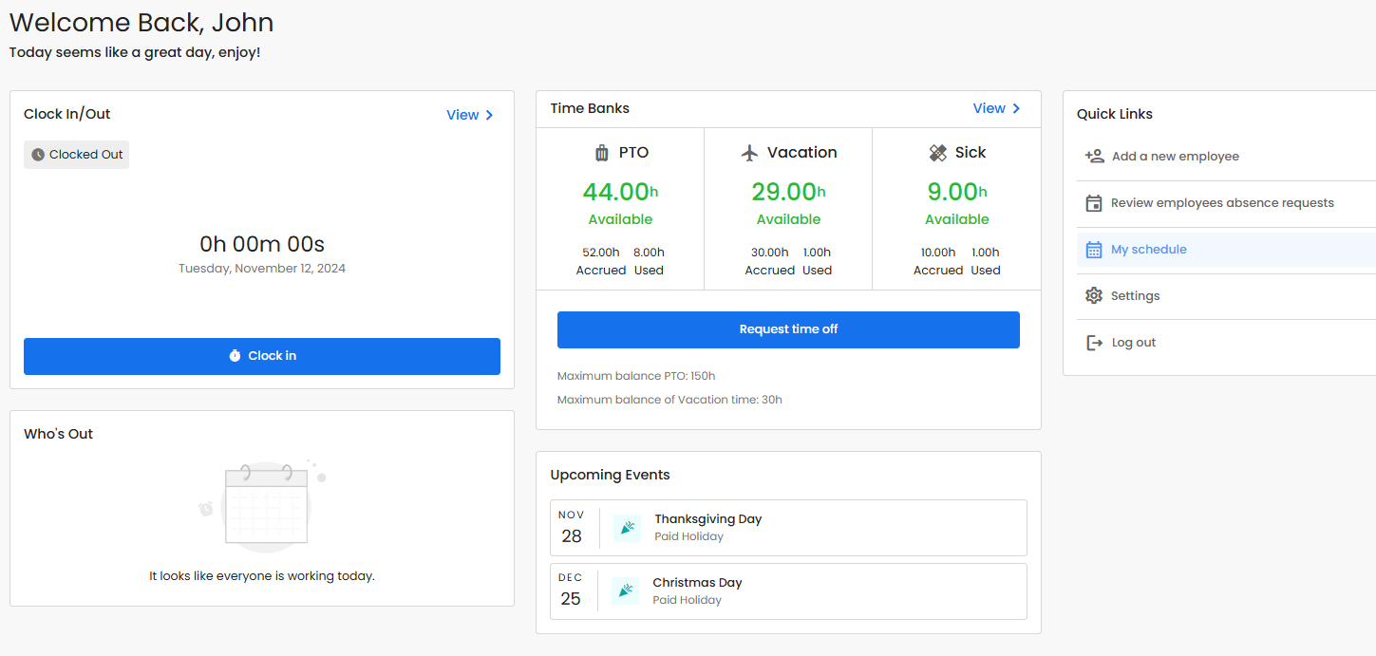Click the Vacation airplane icon
The height and width of the screenshot is (656, 1376).
tap(750, 153)
